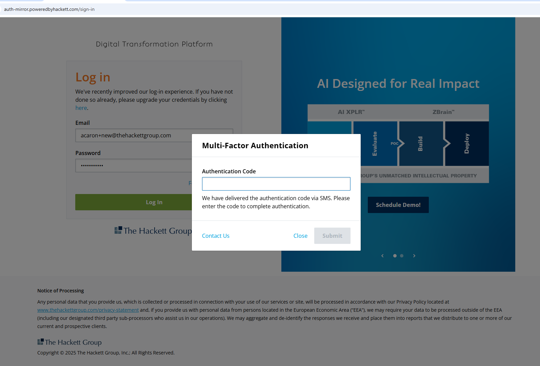This screenshot has width=540, height=366.
Task: Click the ZBrain label in banner
Action: pos(443,112)
